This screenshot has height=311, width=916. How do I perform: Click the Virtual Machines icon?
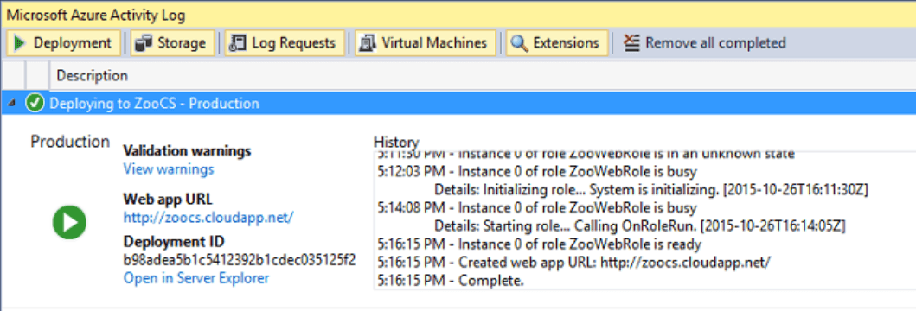(x=368, y=43)
